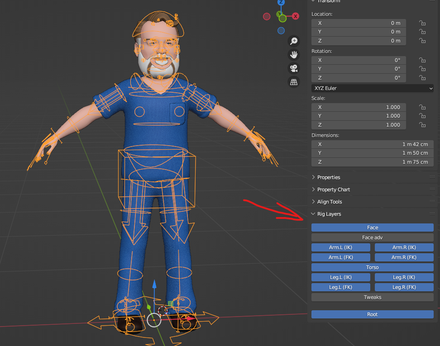Toggle the Arm.R (IK) layer

click(x=404, y=247)
